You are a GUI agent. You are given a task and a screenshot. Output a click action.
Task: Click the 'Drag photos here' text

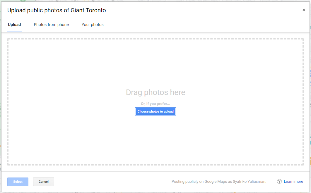155,92
